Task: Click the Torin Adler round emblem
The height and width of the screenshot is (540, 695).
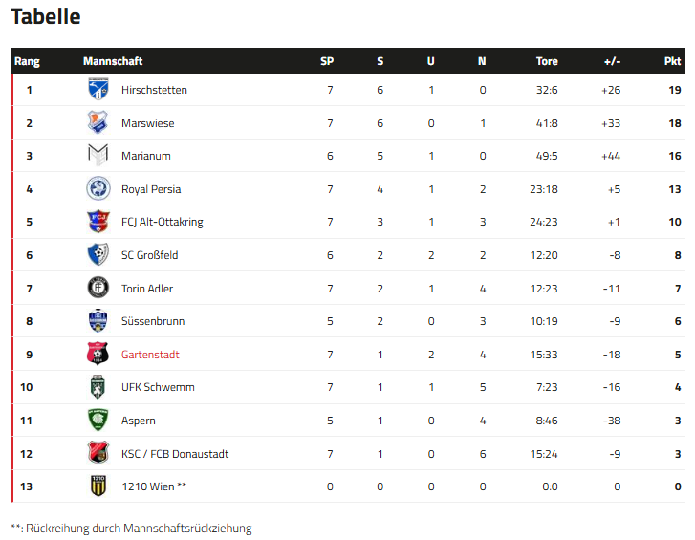Action: click(98, 288)
